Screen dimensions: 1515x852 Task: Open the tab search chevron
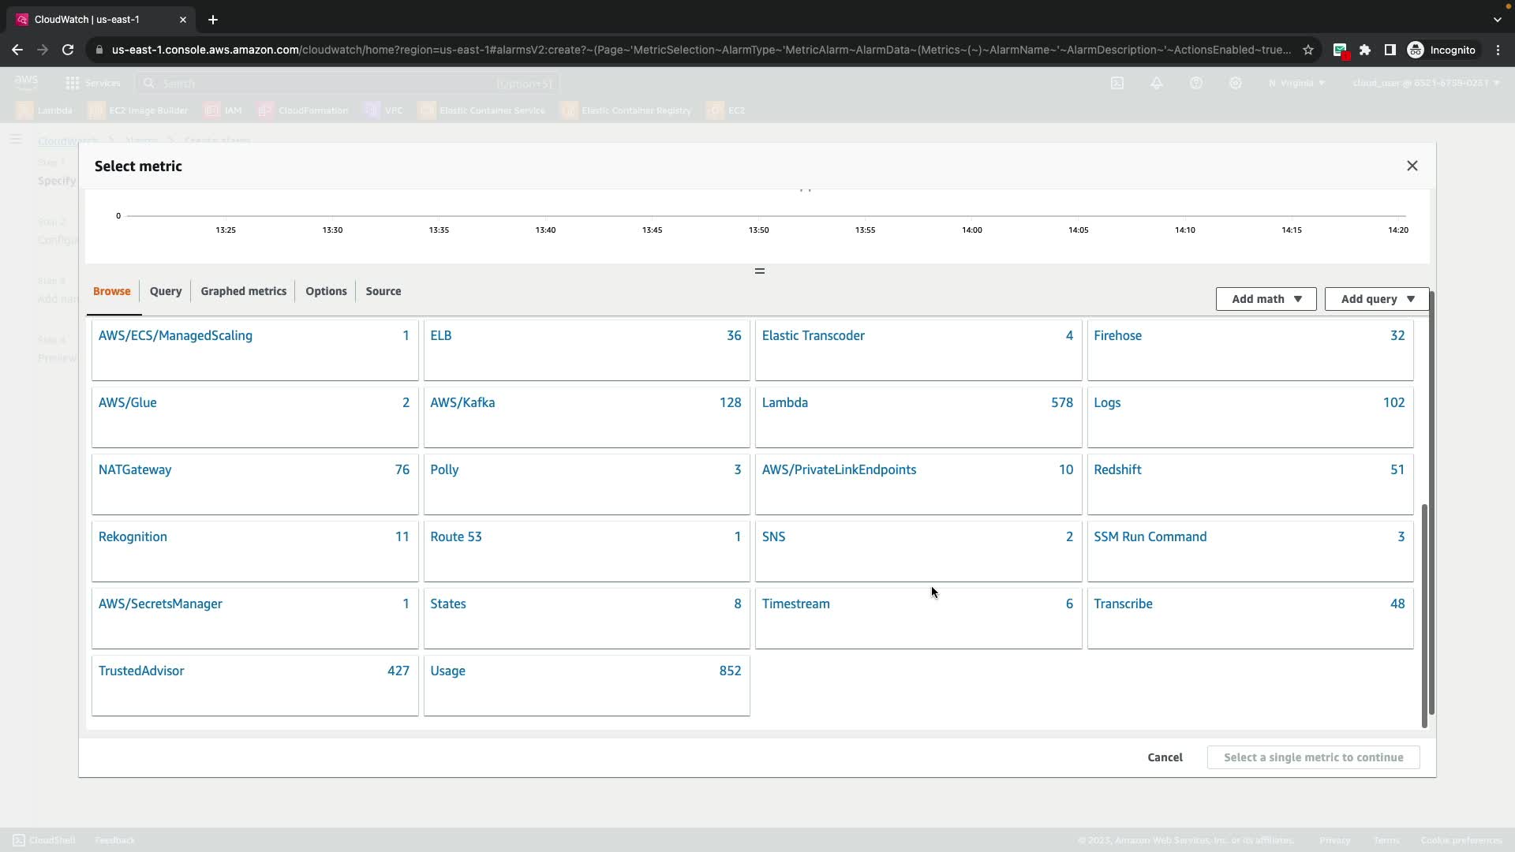pos(1497,20)
